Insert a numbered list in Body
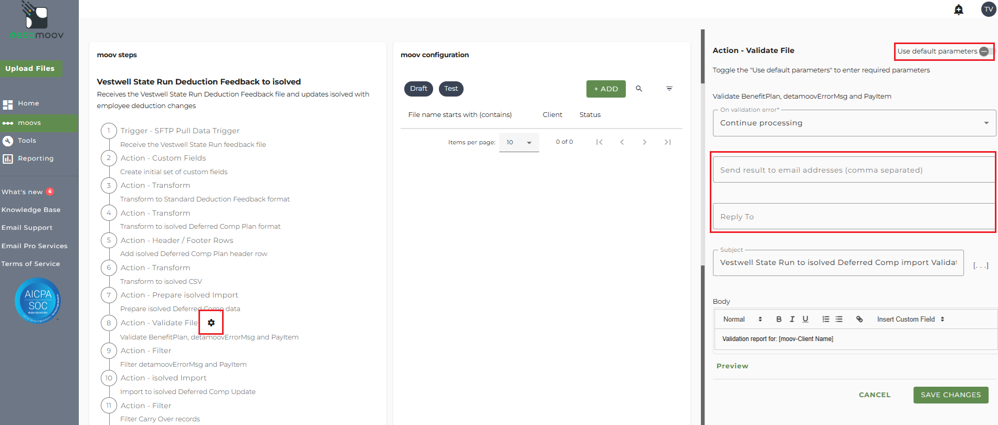The image size is (998, 425). pos(826,319)
